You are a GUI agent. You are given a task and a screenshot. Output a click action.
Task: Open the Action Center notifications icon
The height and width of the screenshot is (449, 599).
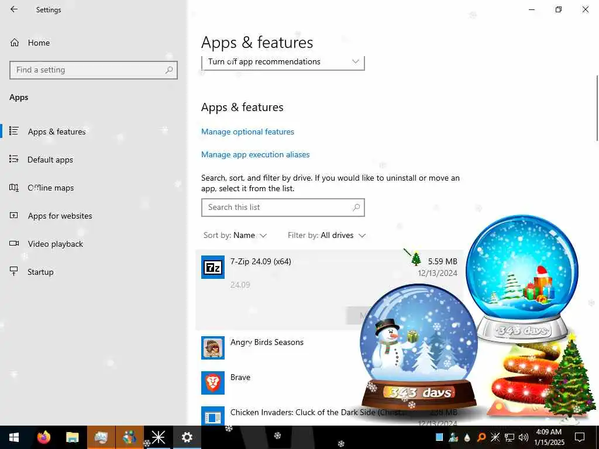[x=580, y=437]
